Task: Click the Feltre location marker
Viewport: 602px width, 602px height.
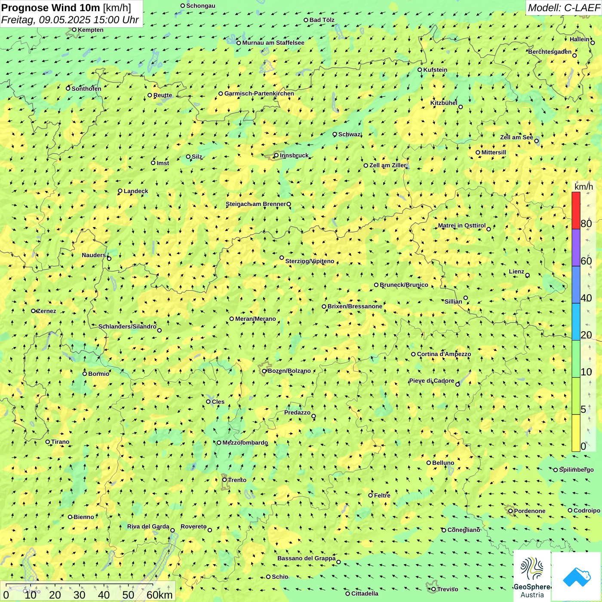Action: point(371,495)
